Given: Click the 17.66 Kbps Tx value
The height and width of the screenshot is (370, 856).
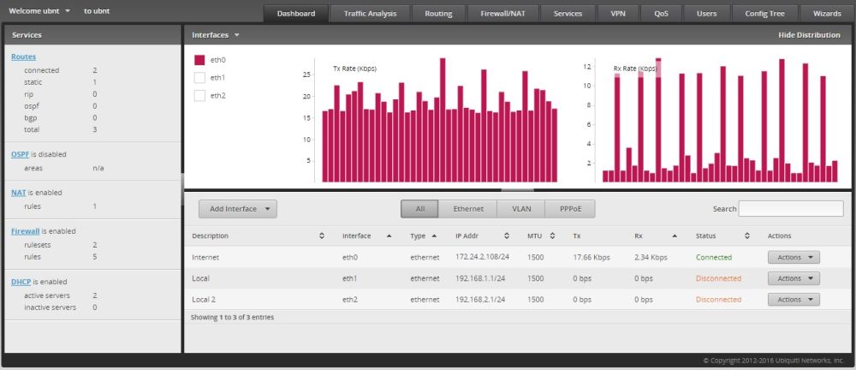Looking at the screenshot, I should 591,258.
